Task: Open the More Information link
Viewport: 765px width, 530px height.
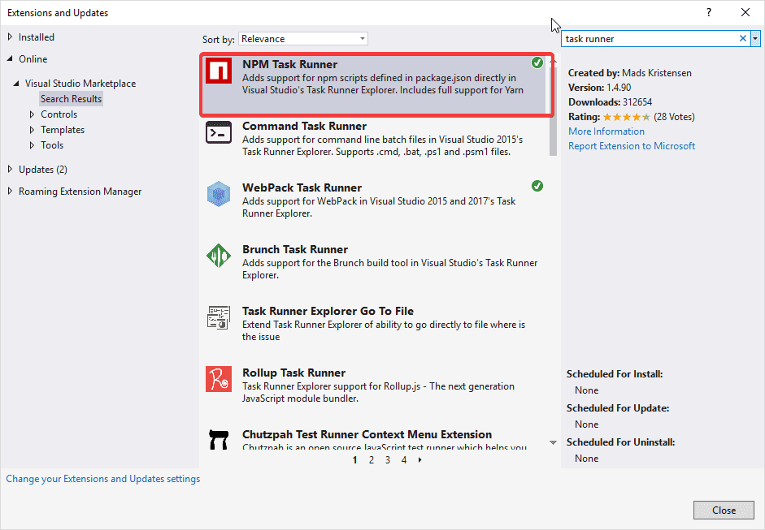Action: [606, 131]
